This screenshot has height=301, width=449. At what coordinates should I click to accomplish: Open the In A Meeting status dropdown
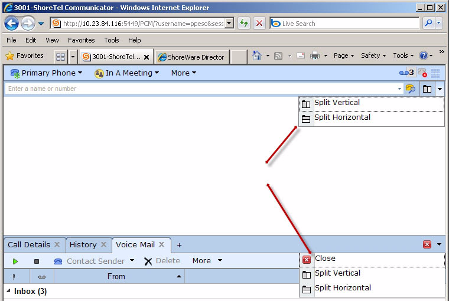126,73
